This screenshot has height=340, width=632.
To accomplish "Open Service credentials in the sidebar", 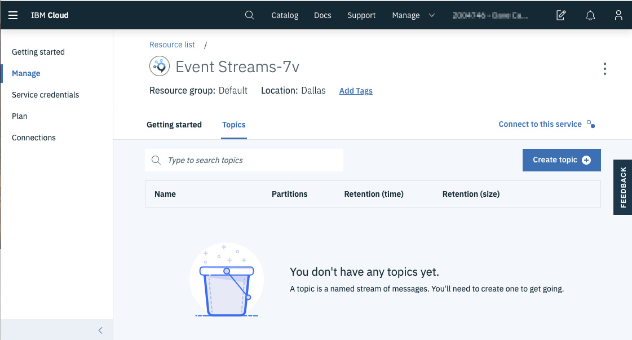I will tap(46, 95).
